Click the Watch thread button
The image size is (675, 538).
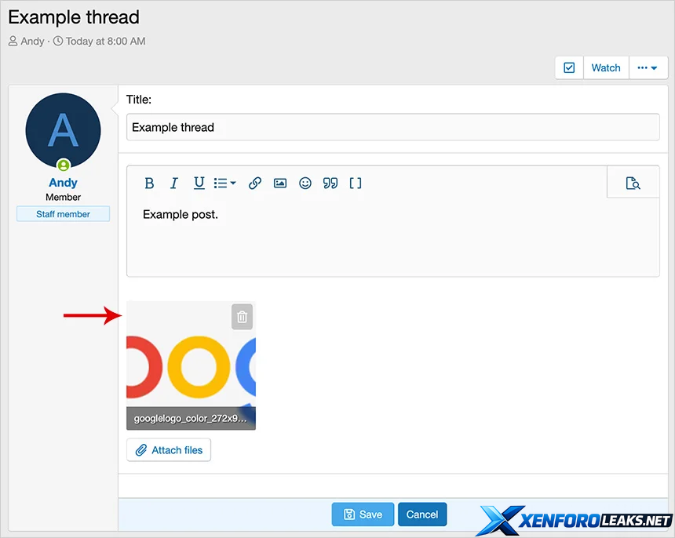[x=606, y=68]
